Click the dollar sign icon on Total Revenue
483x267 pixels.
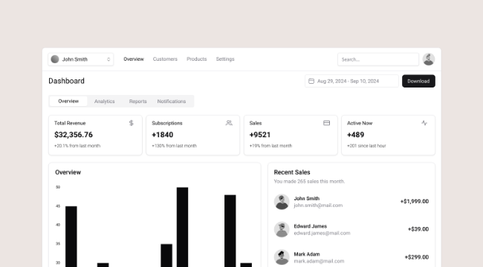(132, 123)
